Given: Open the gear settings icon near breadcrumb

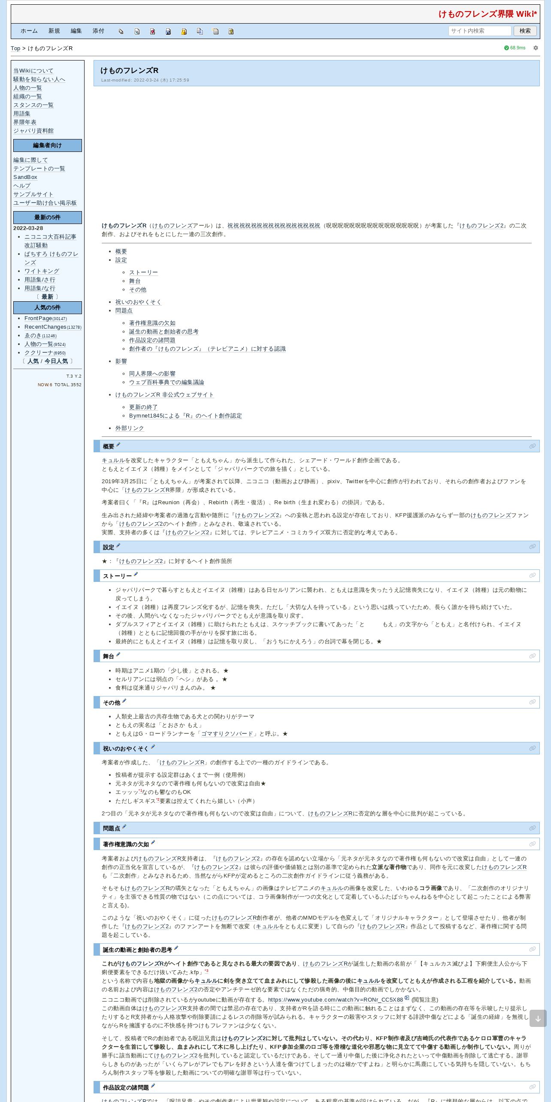Looking at the screenshot, I should coord(536,48).
